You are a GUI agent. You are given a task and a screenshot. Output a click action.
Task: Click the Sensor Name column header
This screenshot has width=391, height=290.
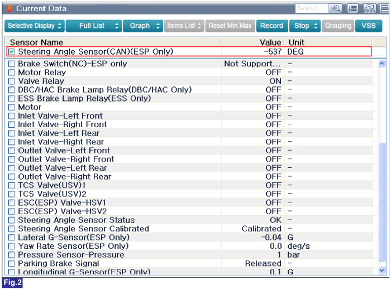click(113, 42)
